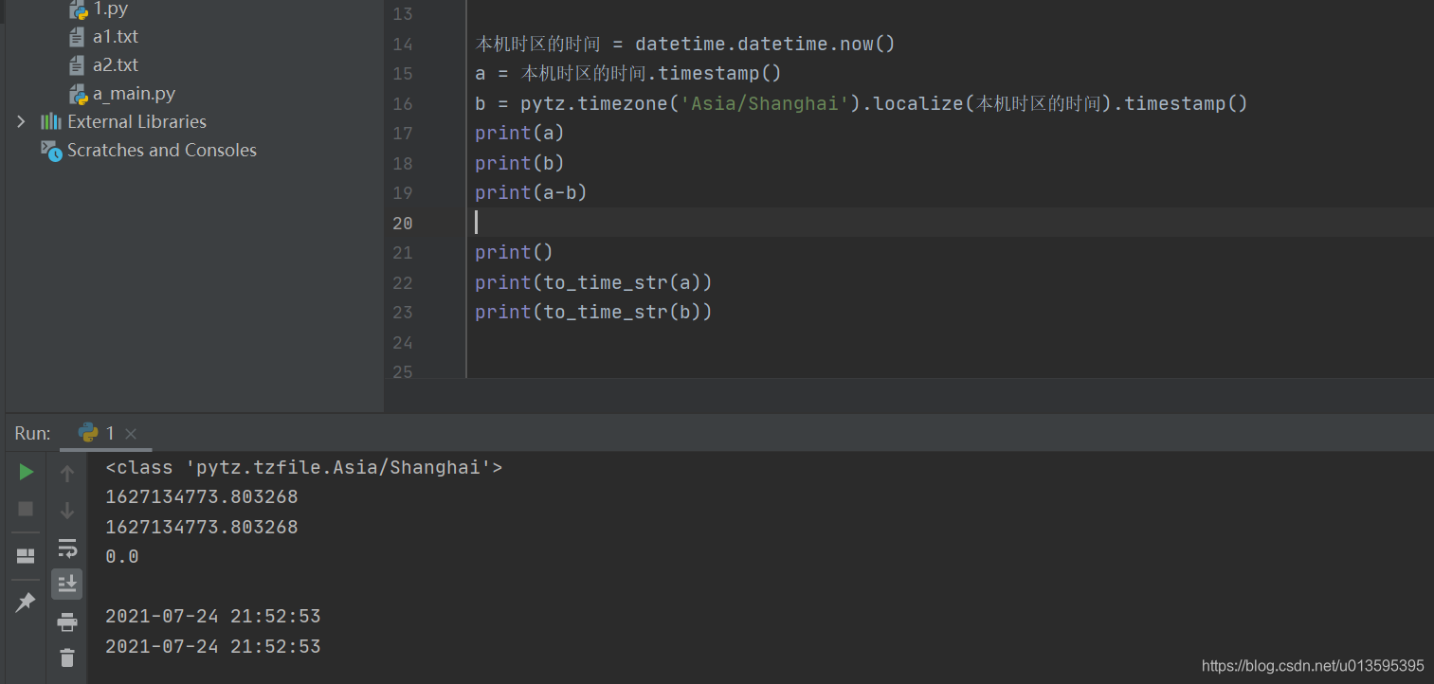Pin the Run tool window tab

click(26, 603)
